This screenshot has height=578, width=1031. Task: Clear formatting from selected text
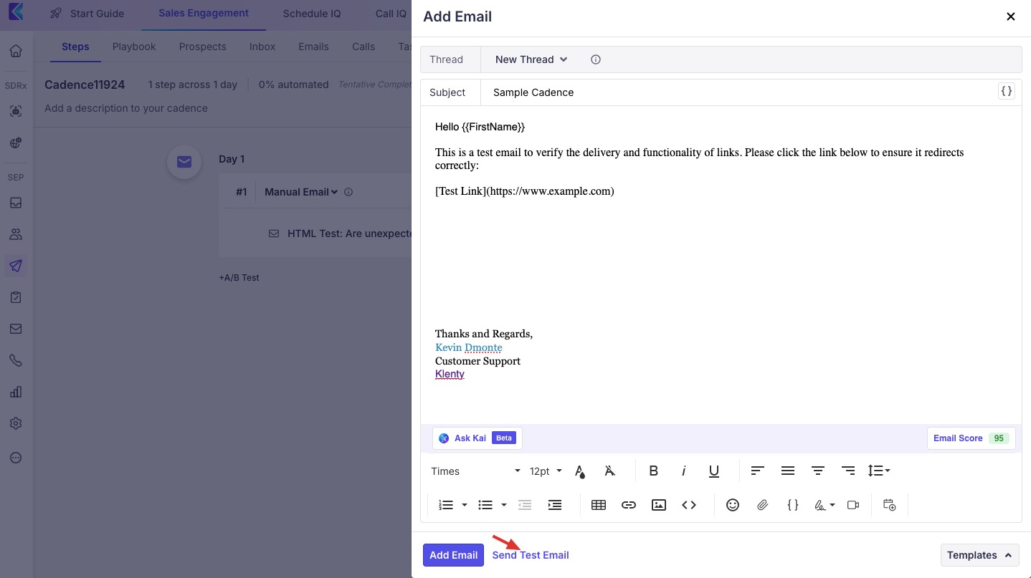click(610, 471)
